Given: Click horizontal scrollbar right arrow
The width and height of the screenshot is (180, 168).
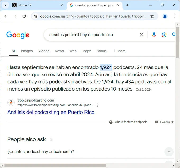Looking at the screenshot, I should [173, 166].
